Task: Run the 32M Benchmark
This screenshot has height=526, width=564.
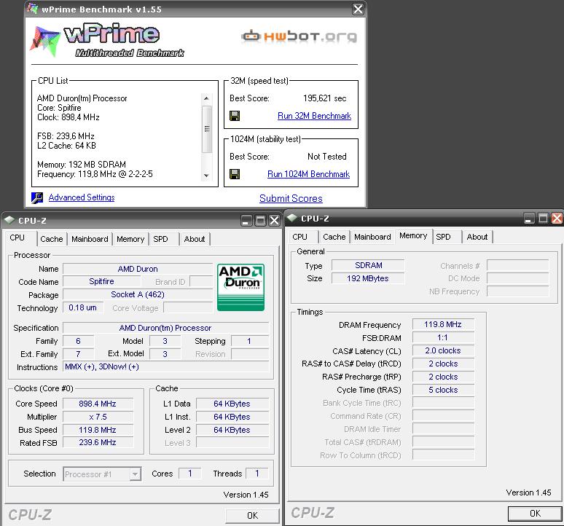Action: click(314, 116)
